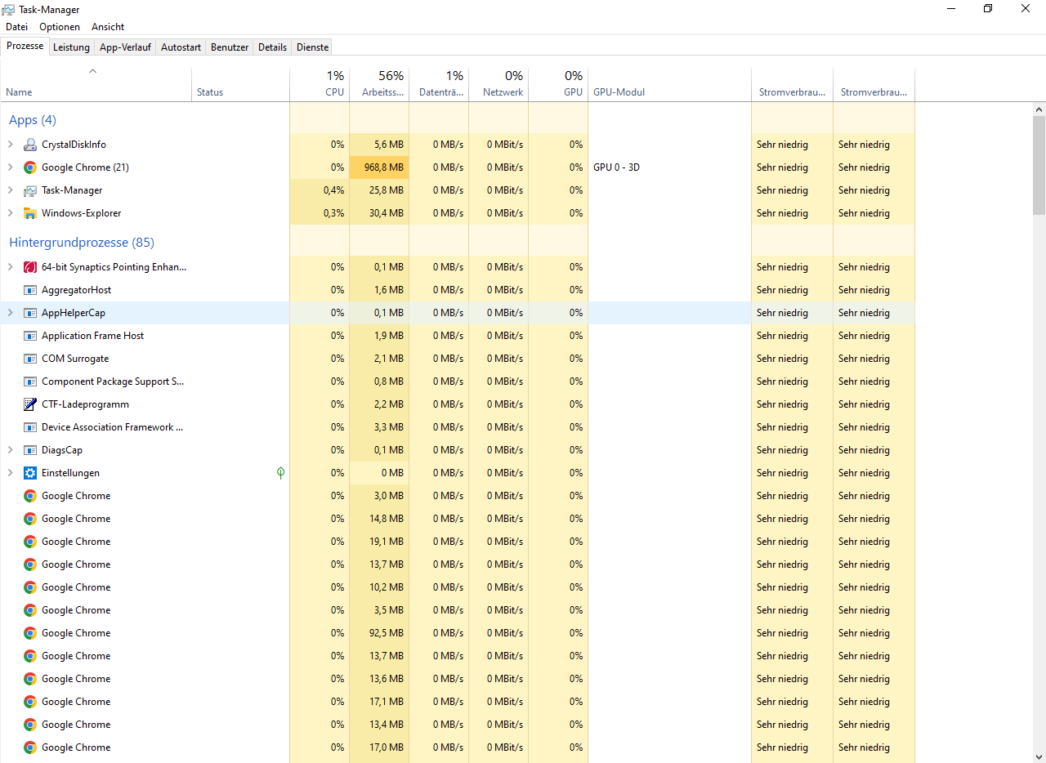This screenshot has width=1046, height=763.
Task: Click the Component Package Support icon
Action: point(30,381)
